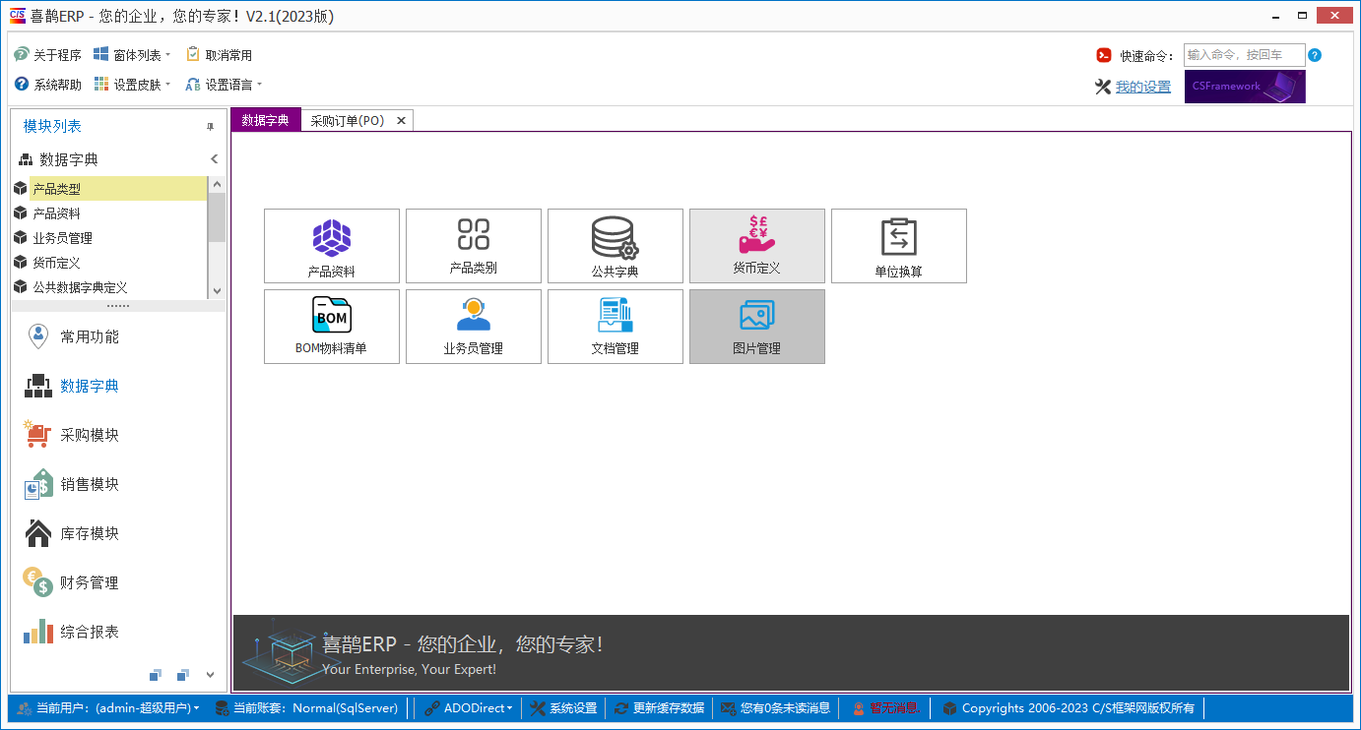
Task: Switch to the 数据字典 tab
Action: pos(265,119)
